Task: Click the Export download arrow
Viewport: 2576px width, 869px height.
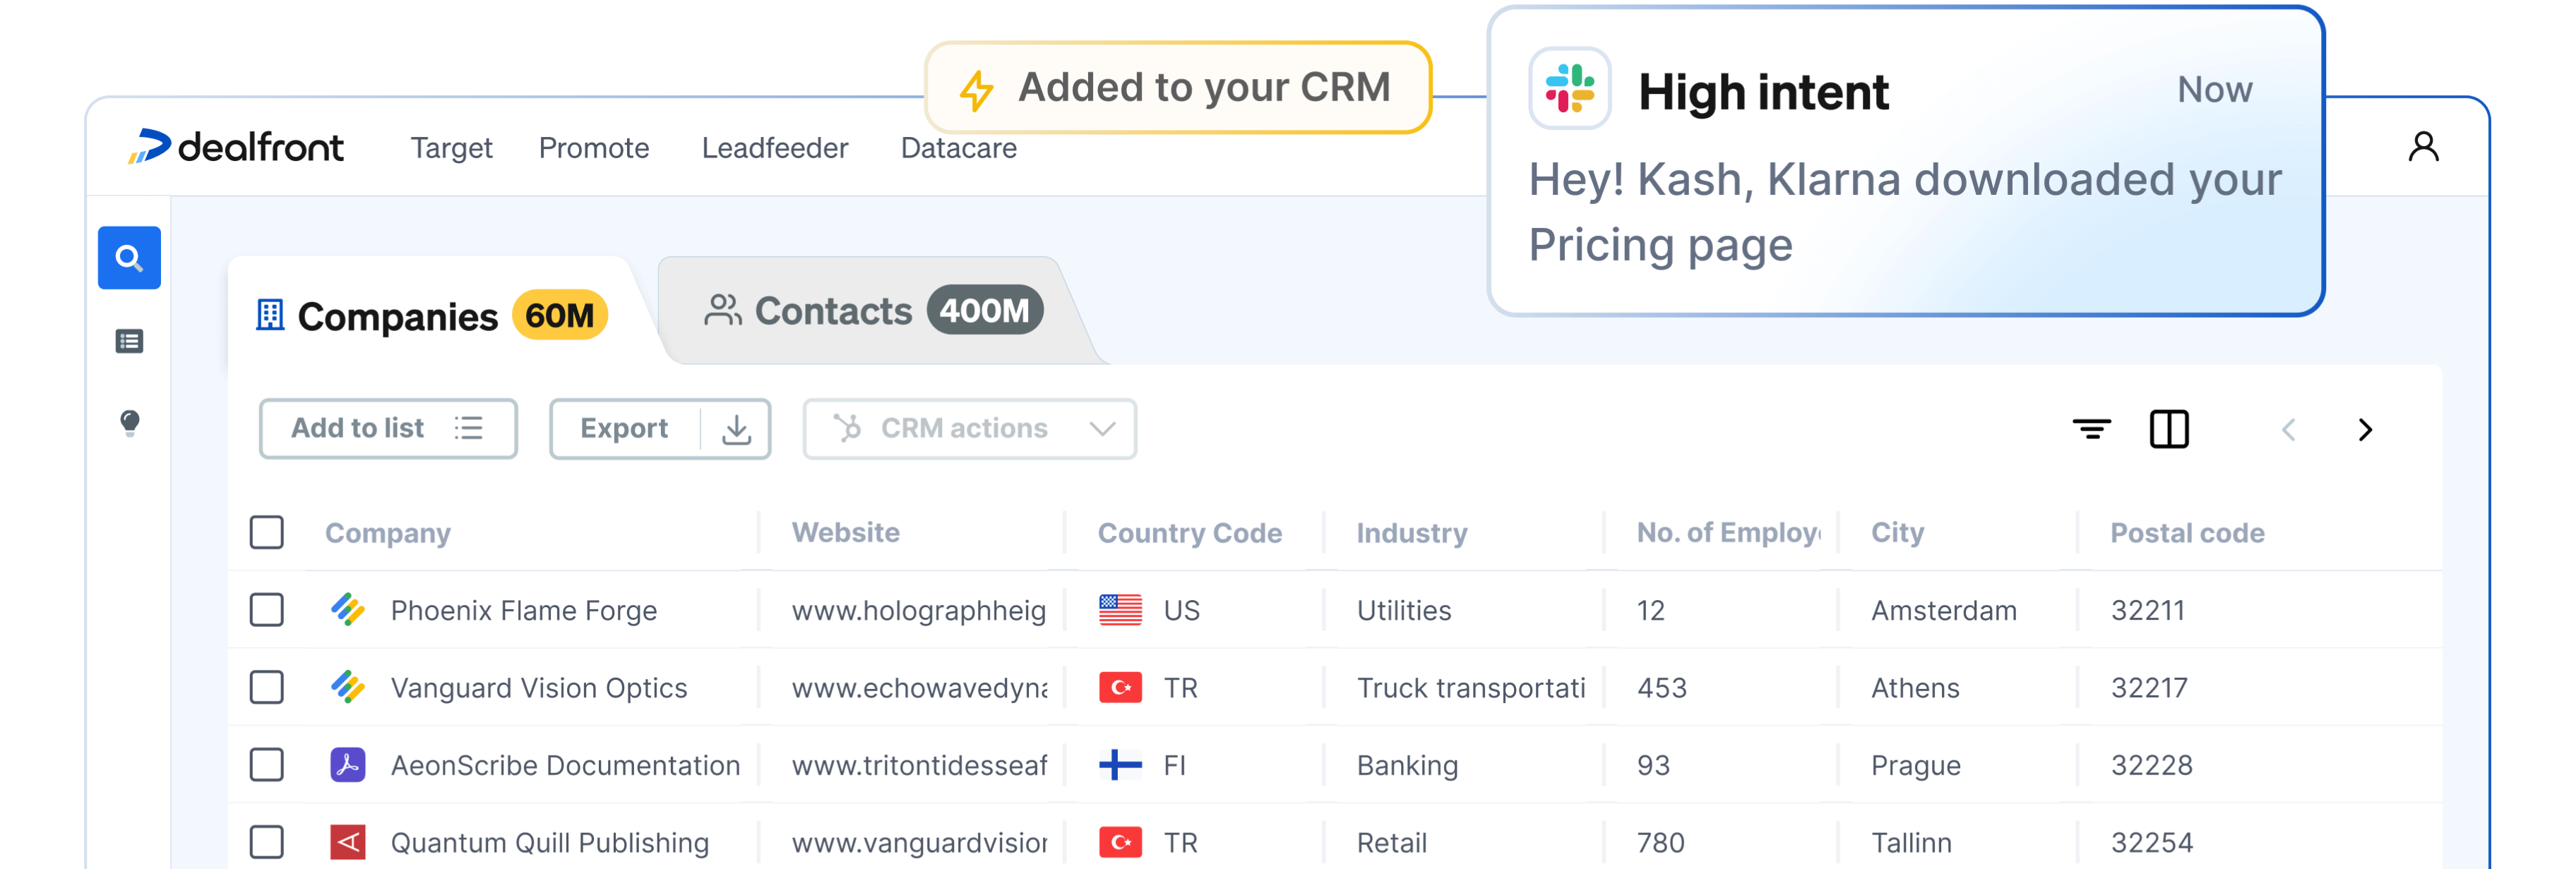Action: [x=736, y=429]
